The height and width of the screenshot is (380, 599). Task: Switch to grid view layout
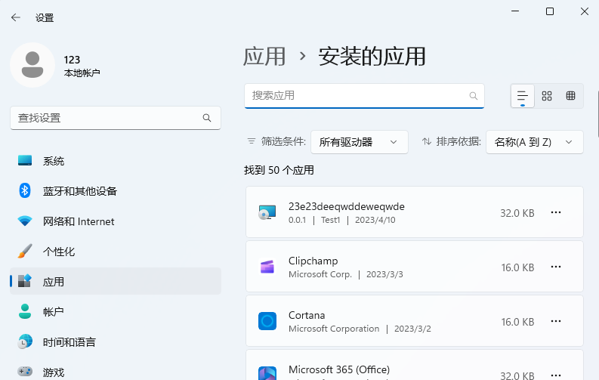(547, 96)
